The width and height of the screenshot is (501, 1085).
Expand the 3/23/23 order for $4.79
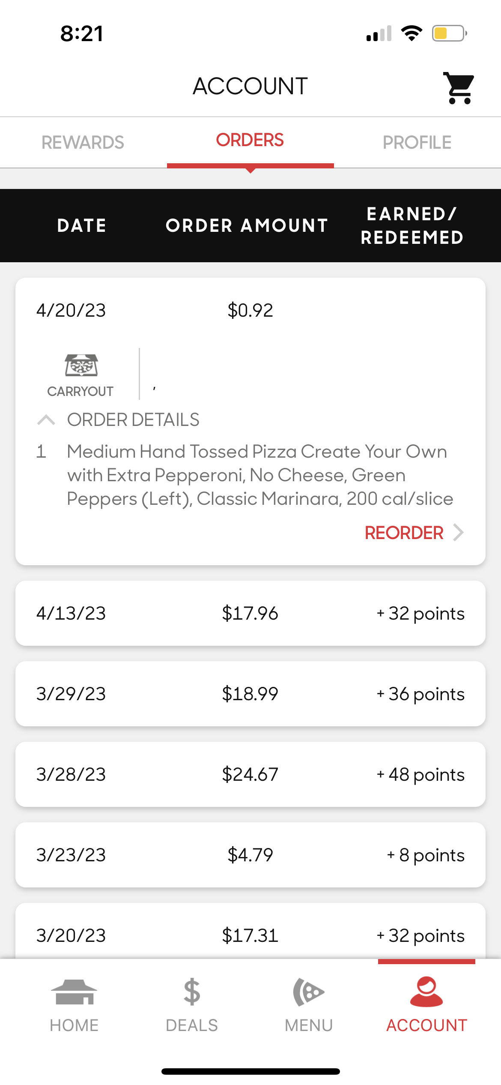tap(250, 855)
